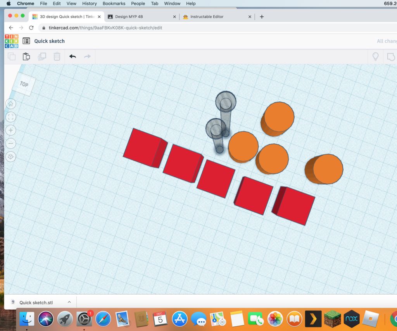Click the Zoom Out minus icon
This screenshot has height=331, width=397.
click(x=10, y=143)
